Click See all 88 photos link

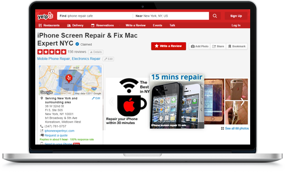[x=237, y=128]
